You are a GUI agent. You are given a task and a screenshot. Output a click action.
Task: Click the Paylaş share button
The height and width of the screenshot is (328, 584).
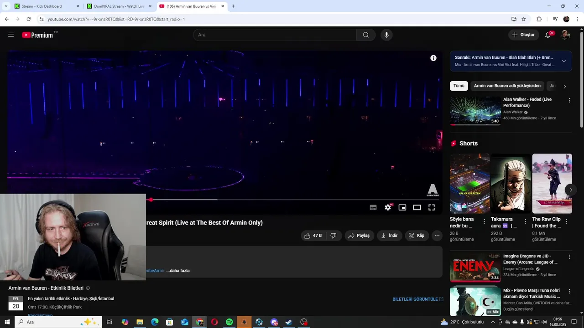(x=359, y=236)
